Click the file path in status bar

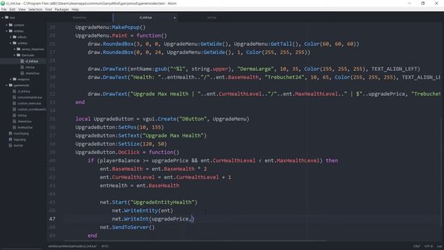(72, 246)
